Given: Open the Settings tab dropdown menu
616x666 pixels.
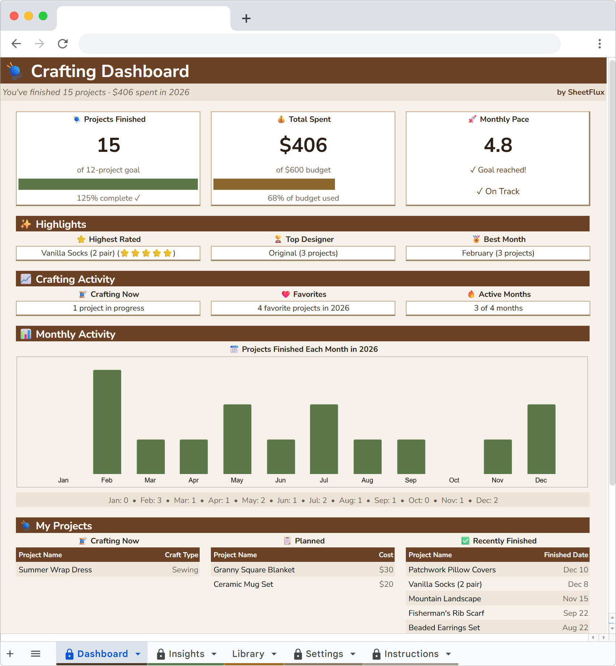Looking at the screenshot, I should pos(353,654).
